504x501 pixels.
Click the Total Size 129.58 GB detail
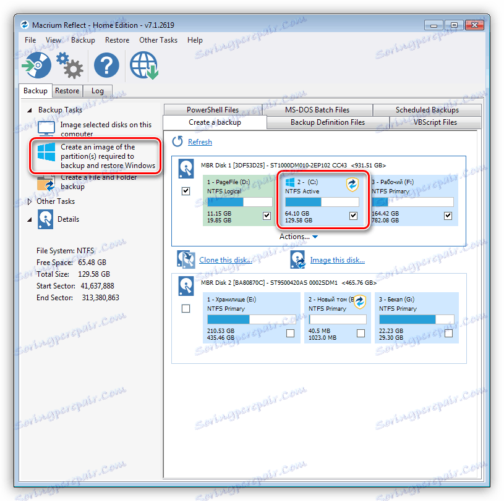(x=74, y=274)
